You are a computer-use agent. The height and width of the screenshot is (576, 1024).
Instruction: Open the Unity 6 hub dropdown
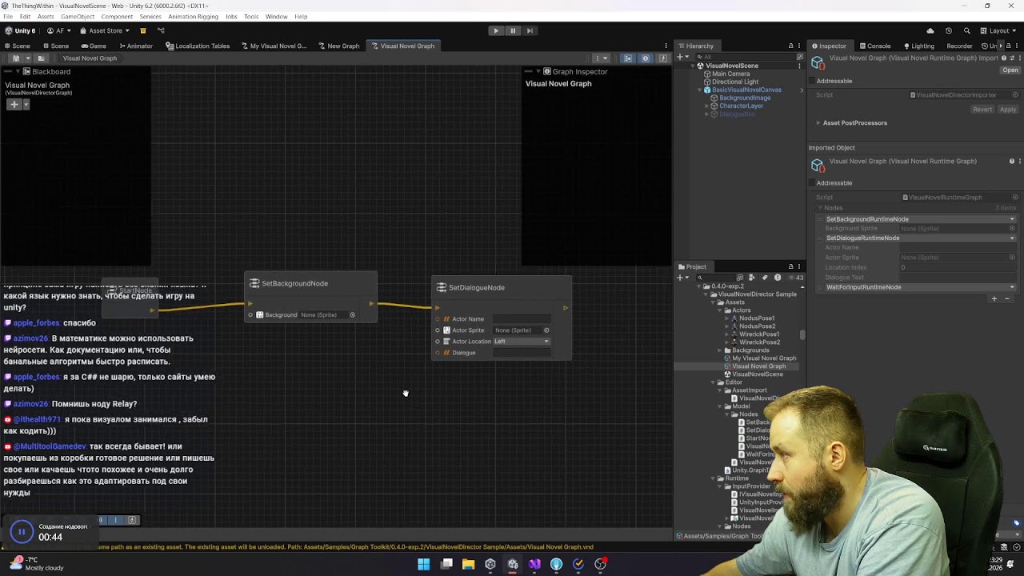21,30
